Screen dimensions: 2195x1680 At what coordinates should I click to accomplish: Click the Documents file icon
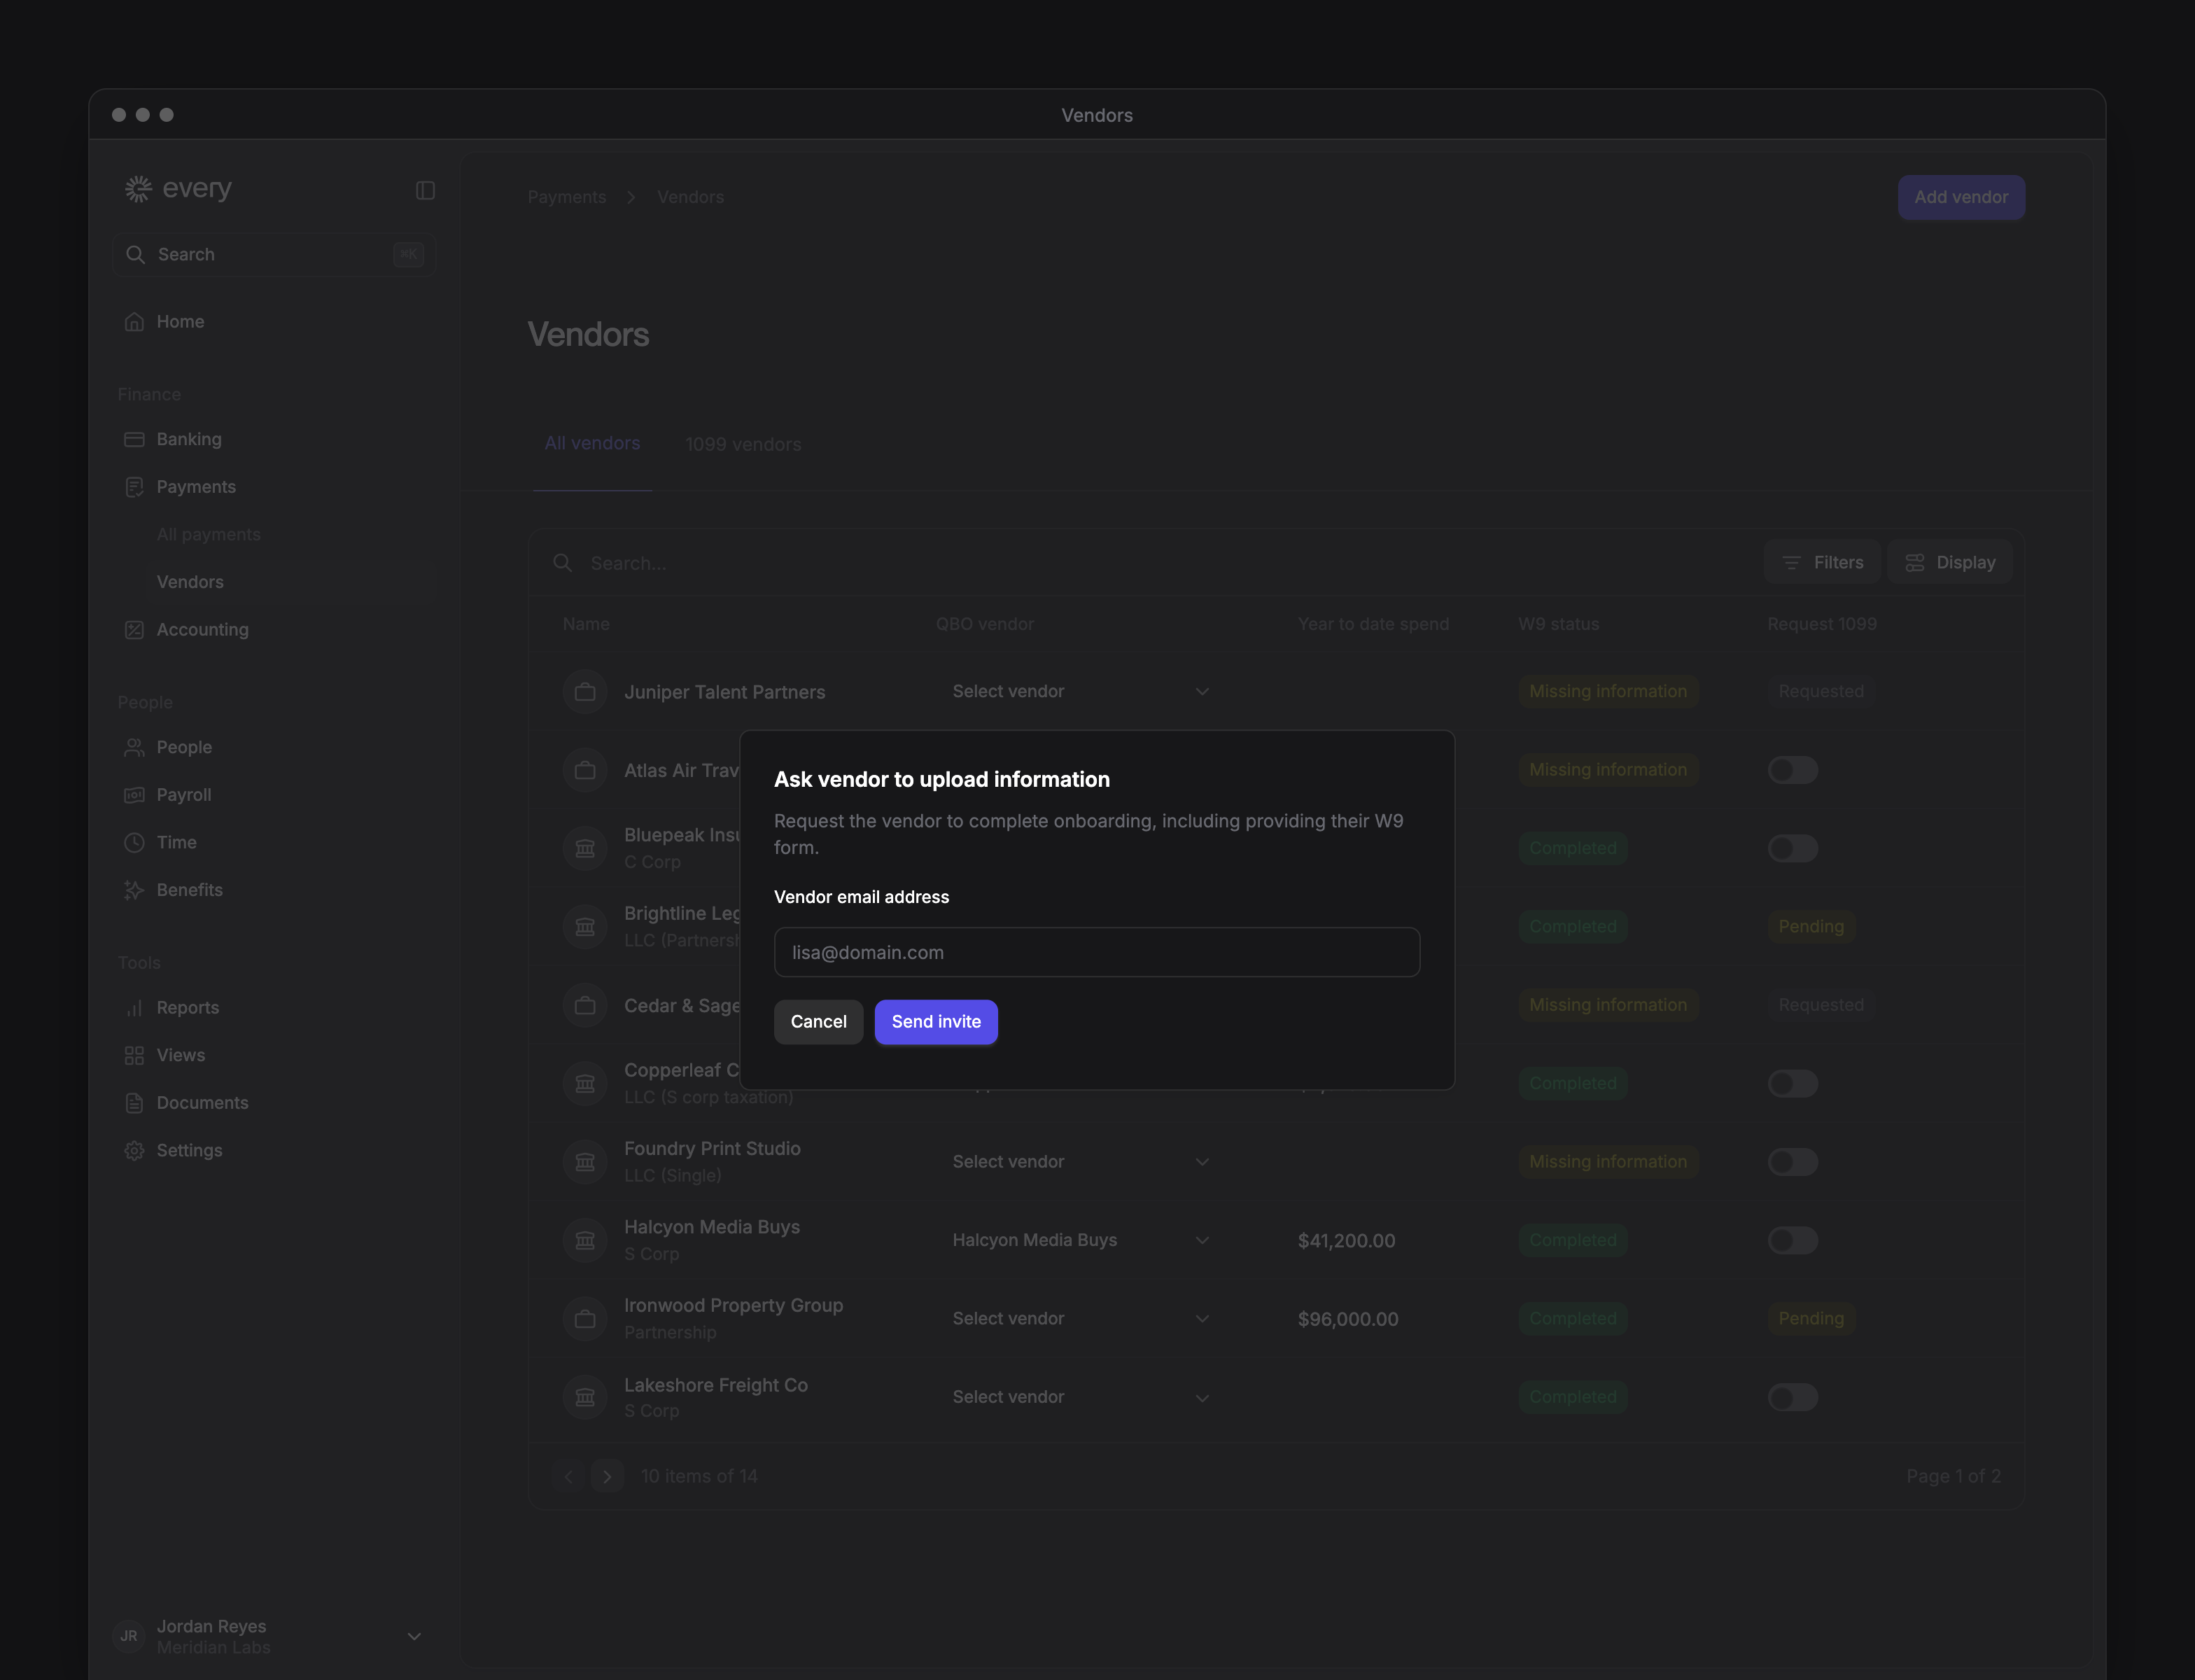point(134,1103)
